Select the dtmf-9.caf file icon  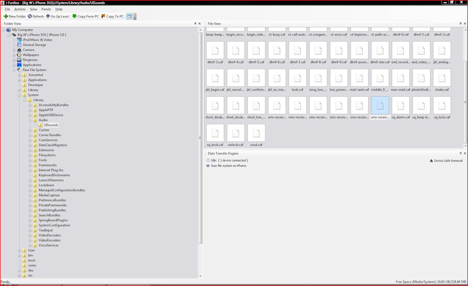click(339, 50)
